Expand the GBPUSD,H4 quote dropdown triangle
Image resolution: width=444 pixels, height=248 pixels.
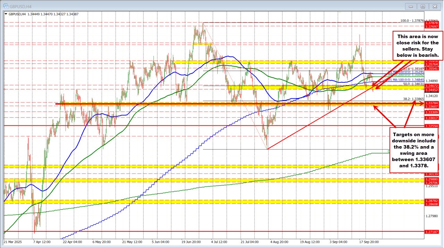[5, 14]
